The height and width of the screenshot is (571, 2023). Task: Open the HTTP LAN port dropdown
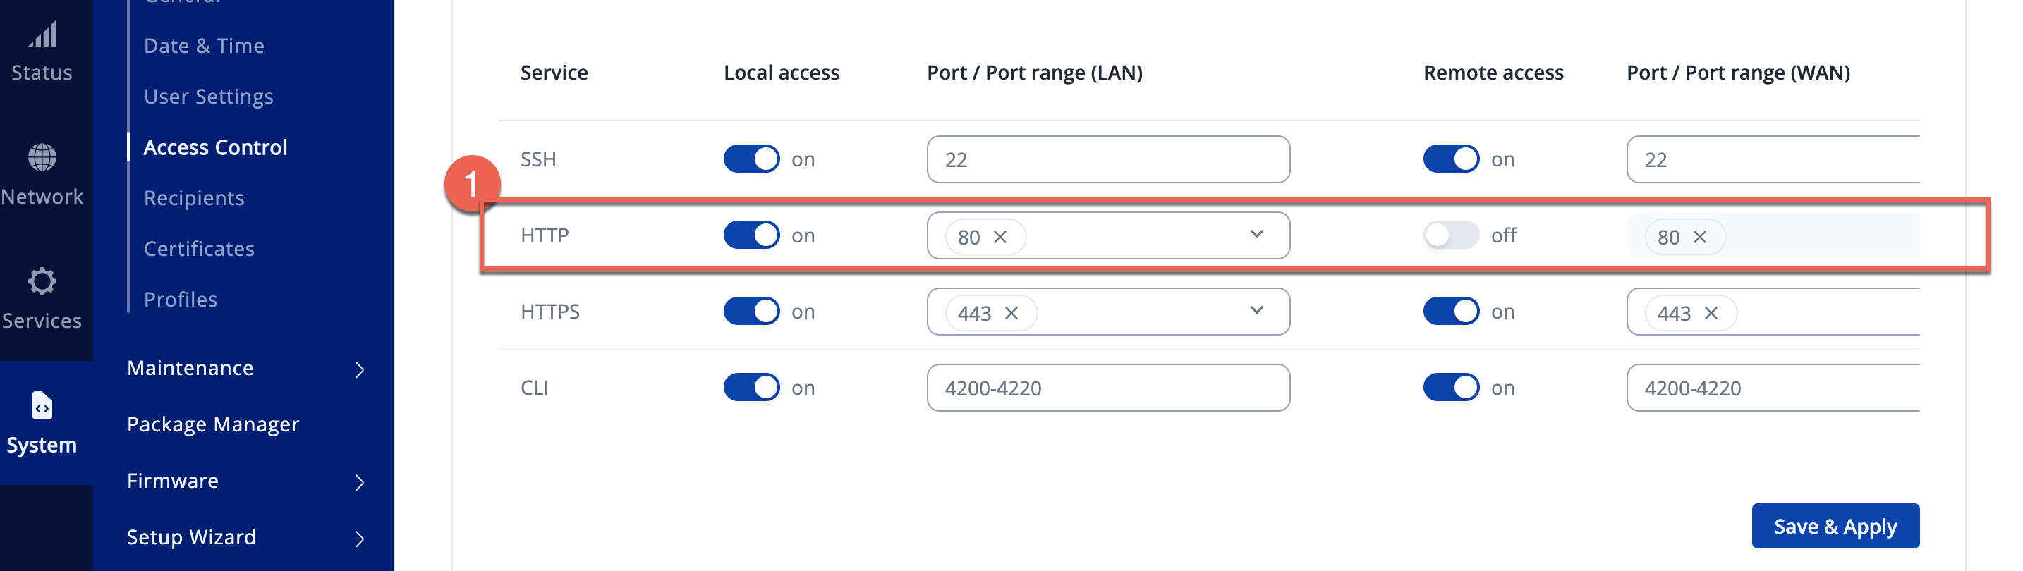point(1256,235)
